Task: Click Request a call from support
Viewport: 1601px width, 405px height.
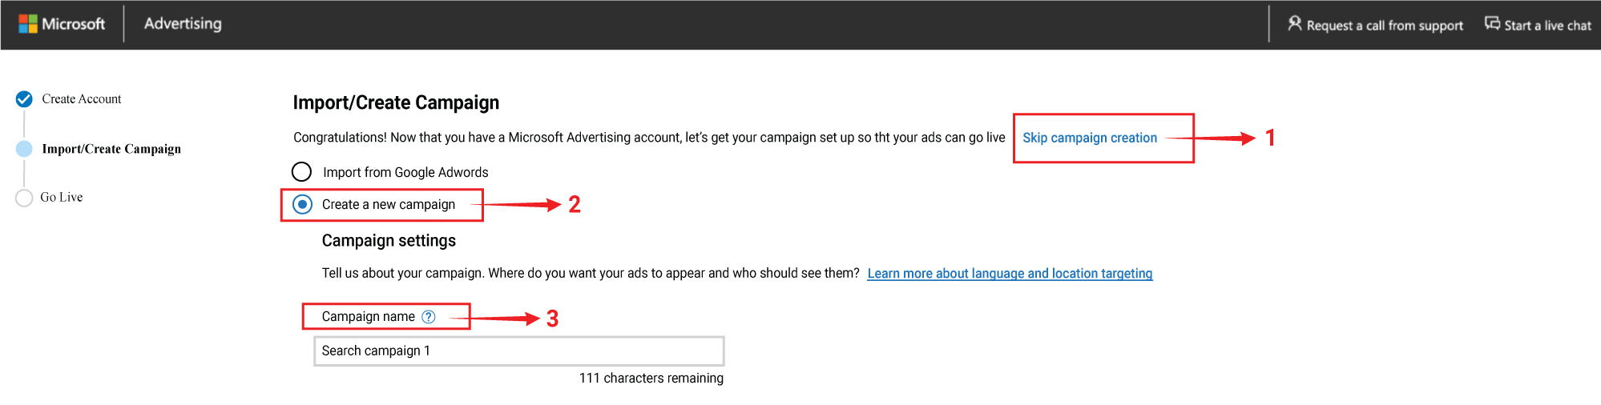Action: tap(1385, 26)
